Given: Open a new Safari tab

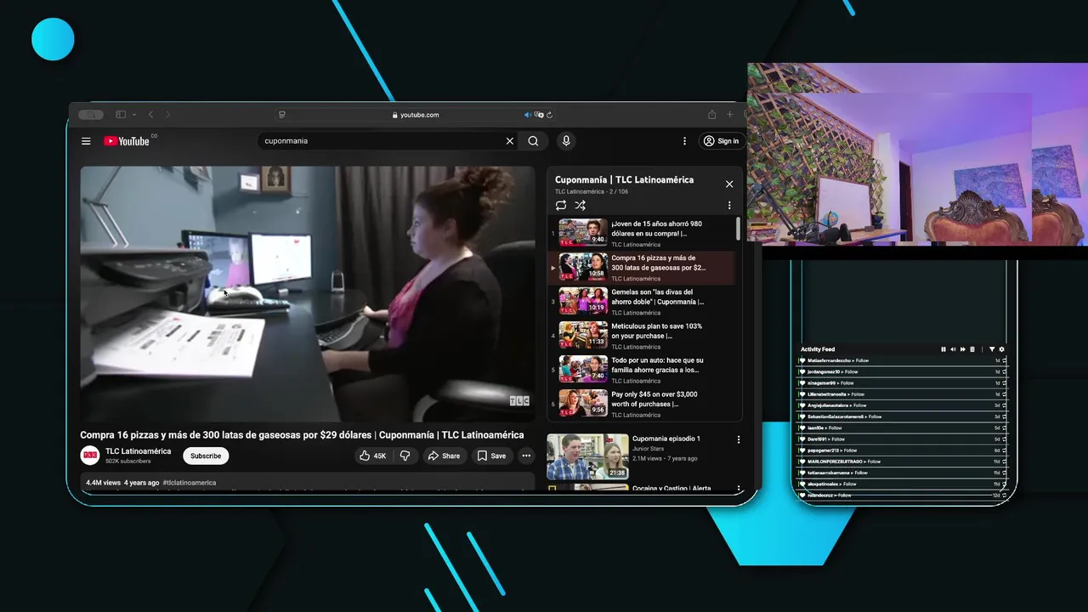Looking at the screenshot, I should pos(729,115).
